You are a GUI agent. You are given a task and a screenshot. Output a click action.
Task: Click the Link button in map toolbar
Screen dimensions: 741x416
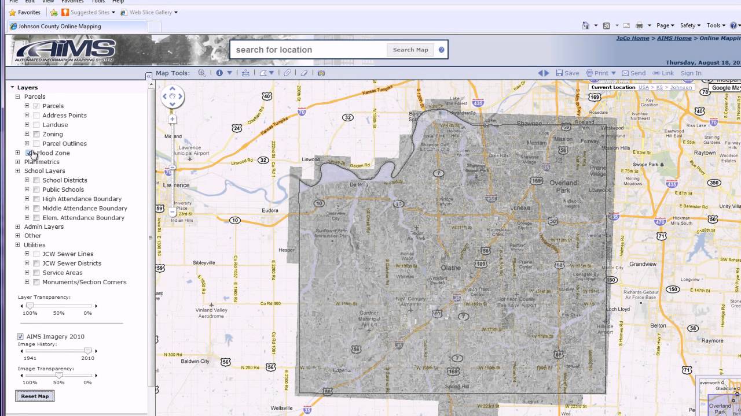663,73
